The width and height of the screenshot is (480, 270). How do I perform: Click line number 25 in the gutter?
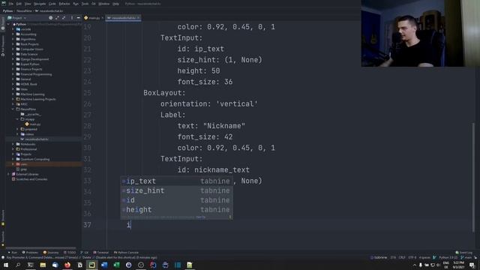87,93
